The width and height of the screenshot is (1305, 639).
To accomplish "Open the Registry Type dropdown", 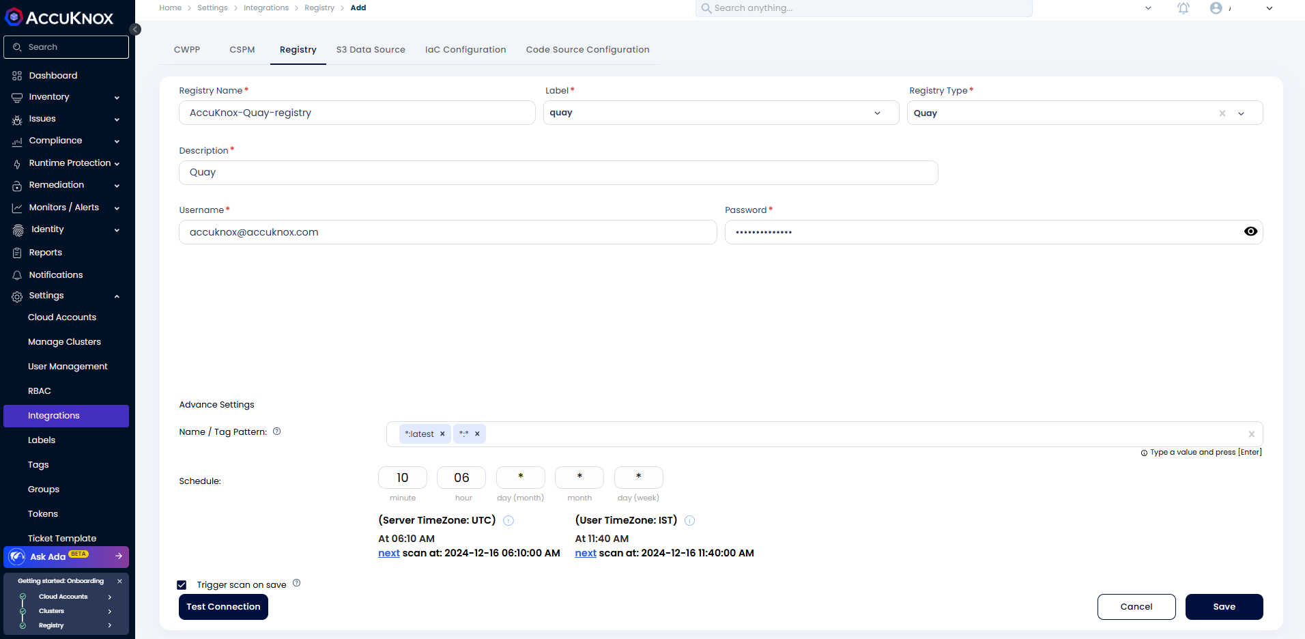I will click(1241, 113).
